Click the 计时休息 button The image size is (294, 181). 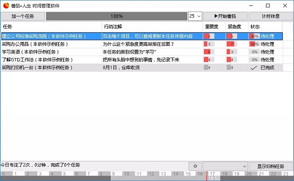click(x=271, y=16)
